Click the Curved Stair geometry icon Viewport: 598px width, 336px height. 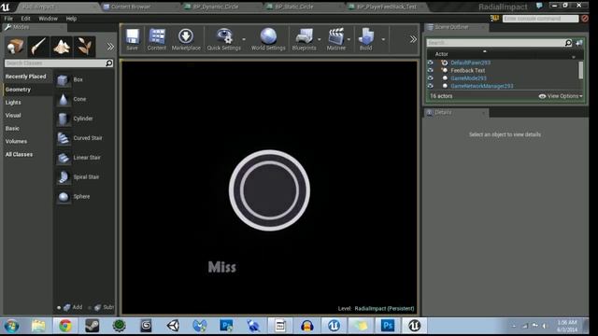coord(63,138)
